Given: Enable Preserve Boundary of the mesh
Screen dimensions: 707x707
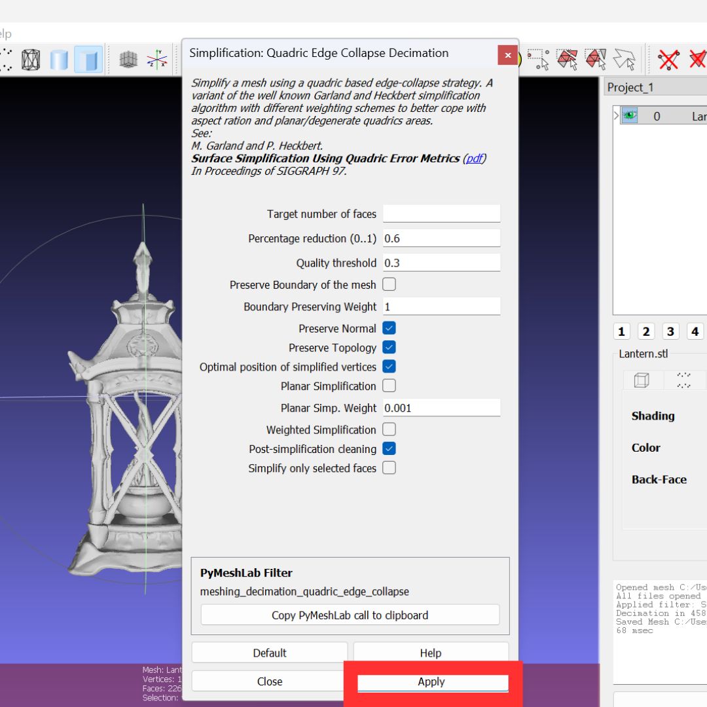Looking at the screenshot, I should tap(390, 284).
